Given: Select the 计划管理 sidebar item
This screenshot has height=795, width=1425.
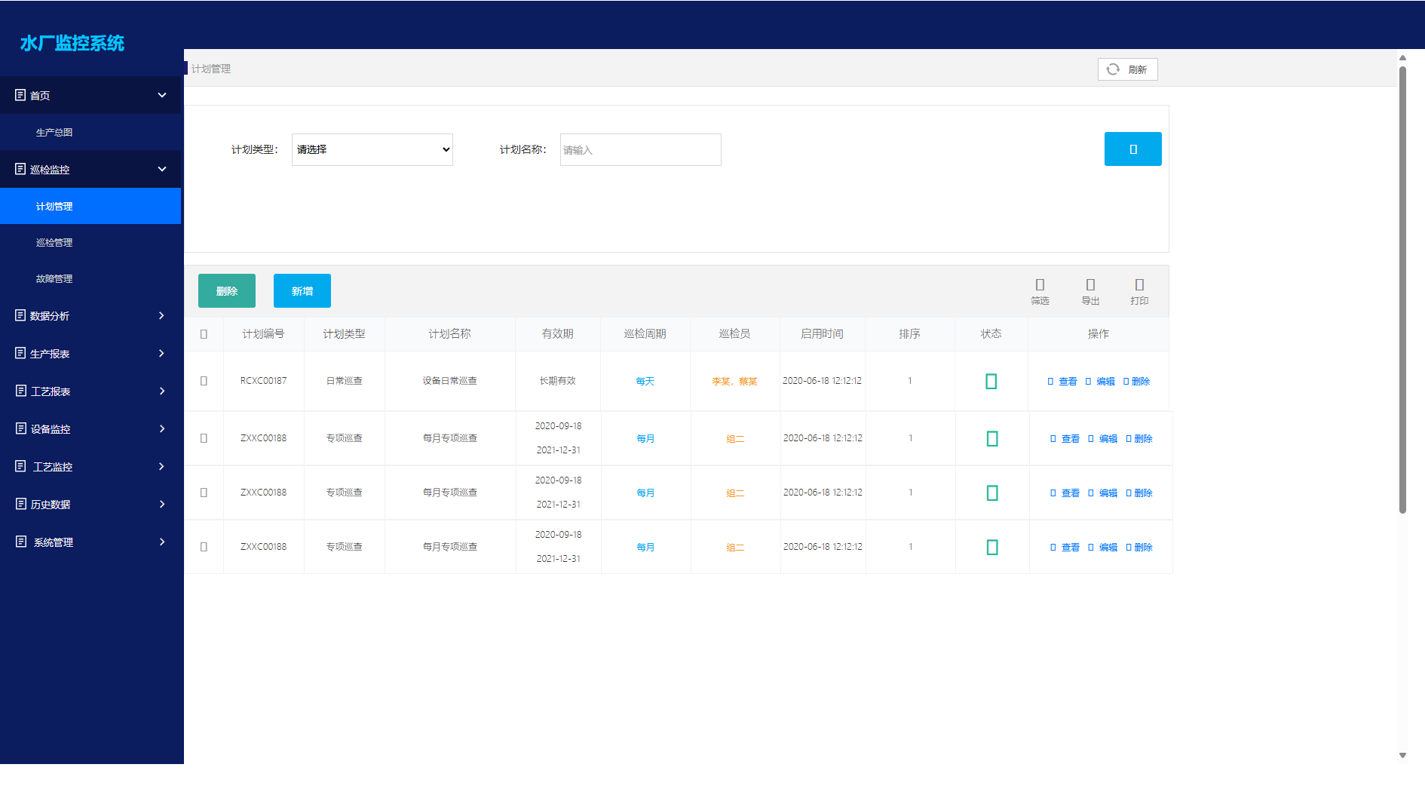Looking at the screenshot, I should point(90,206).
